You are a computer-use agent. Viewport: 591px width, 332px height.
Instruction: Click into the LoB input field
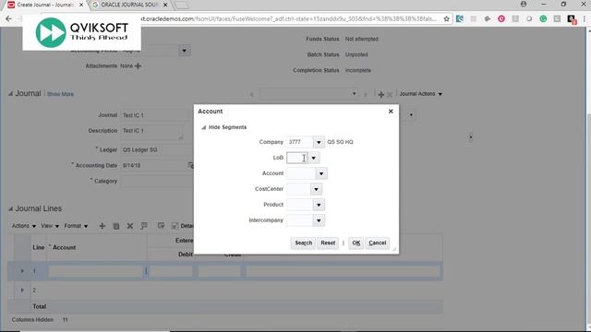pos(297,158)
